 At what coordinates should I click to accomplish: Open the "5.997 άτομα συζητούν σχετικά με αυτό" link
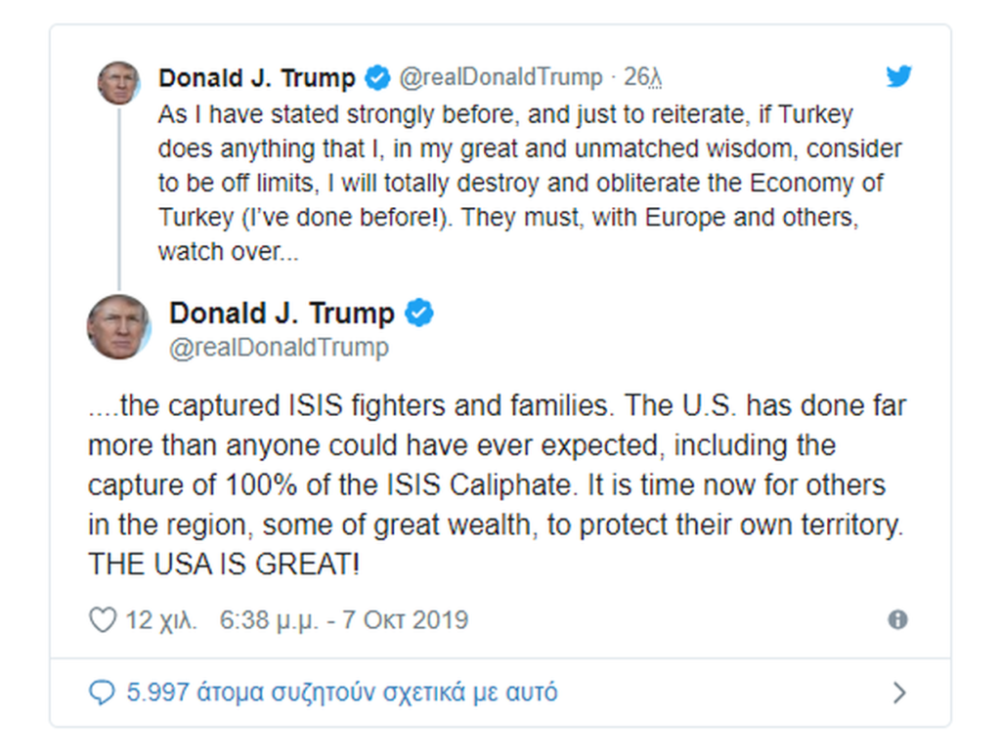[342, 693]
